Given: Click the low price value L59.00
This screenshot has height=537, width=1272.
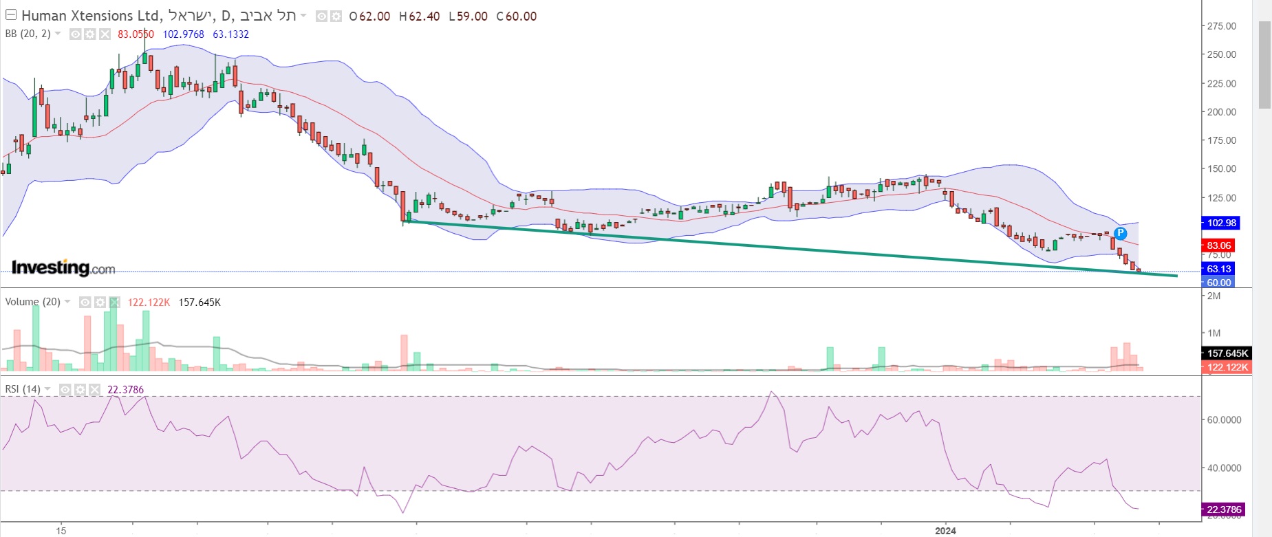Looking at the screenshot, I should (x=468, y=16).
